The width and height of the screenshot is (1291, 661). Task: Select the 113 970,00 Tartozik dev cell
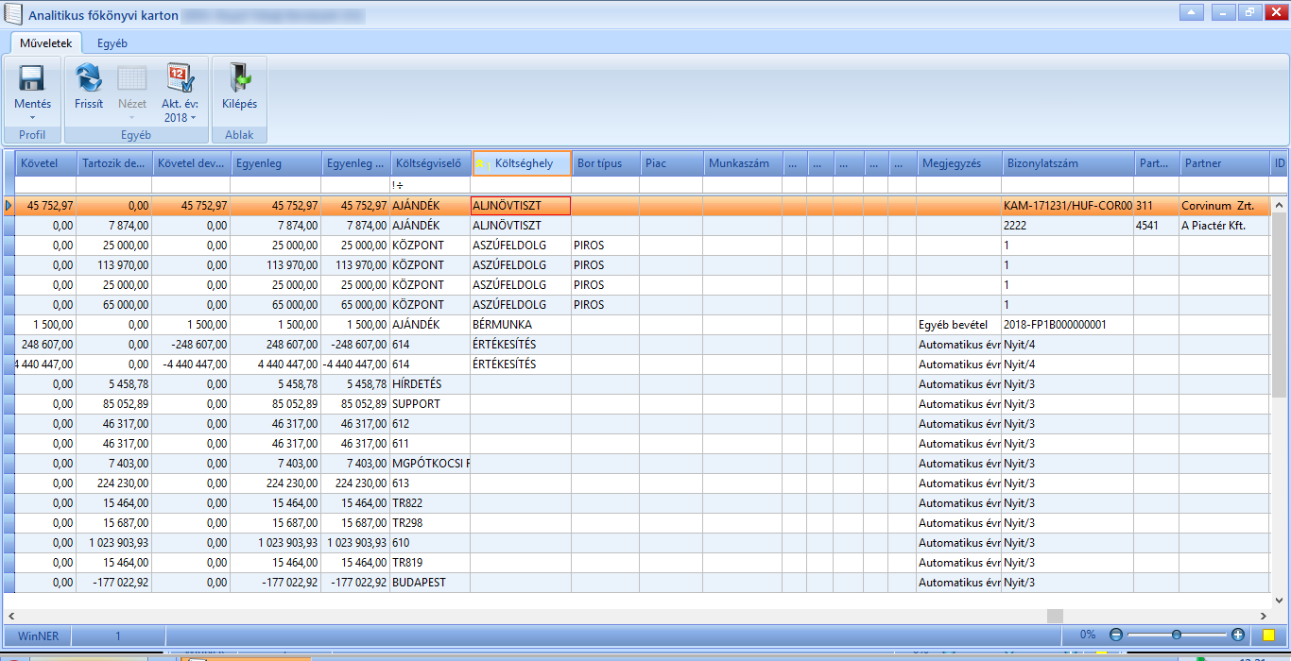click(x=114, y=264)
